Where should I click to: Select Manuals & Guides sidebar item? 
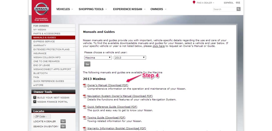coord(53,37)
